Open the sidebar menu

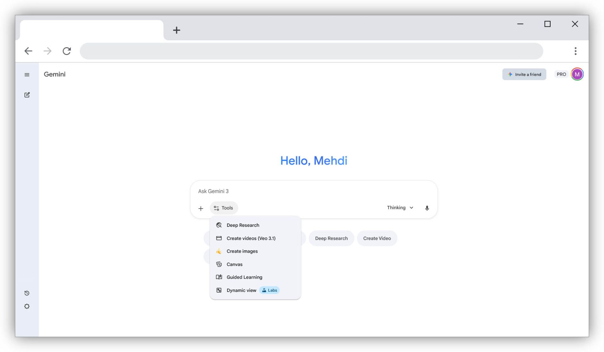[x=27, y=75]
